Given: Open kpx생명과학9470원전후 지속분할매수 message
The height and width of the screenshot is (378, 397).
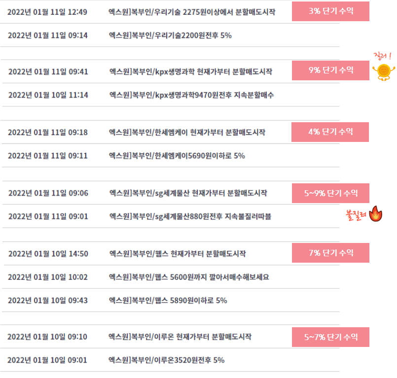Looking at the screenshot, I should pyautogui.click(x=192, y=95).
